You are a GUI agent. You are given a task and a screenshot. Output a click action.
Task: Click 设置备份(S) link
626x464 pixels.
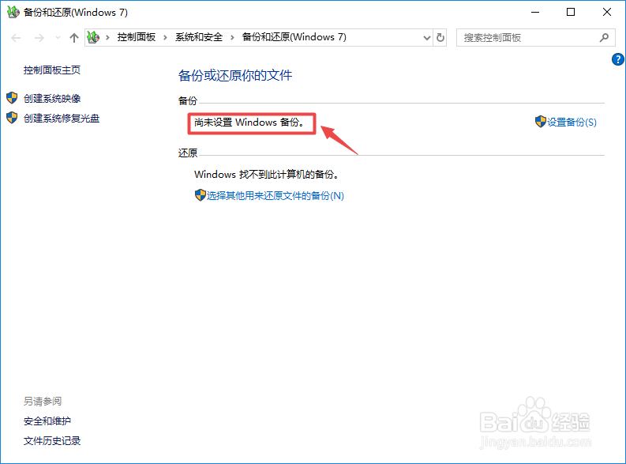click(x=572, y=123)
